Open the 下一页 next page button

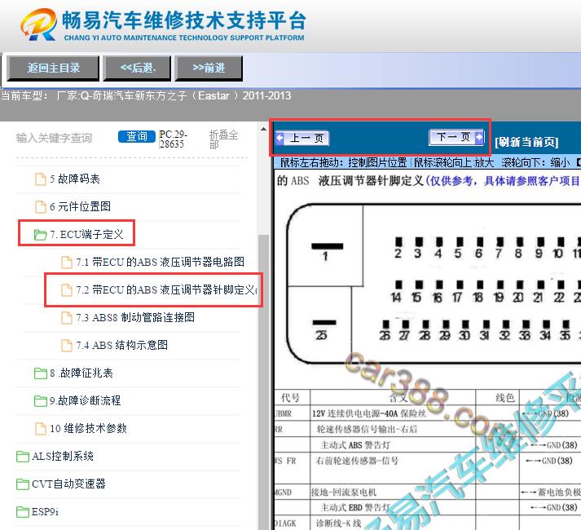pos(456,137)
